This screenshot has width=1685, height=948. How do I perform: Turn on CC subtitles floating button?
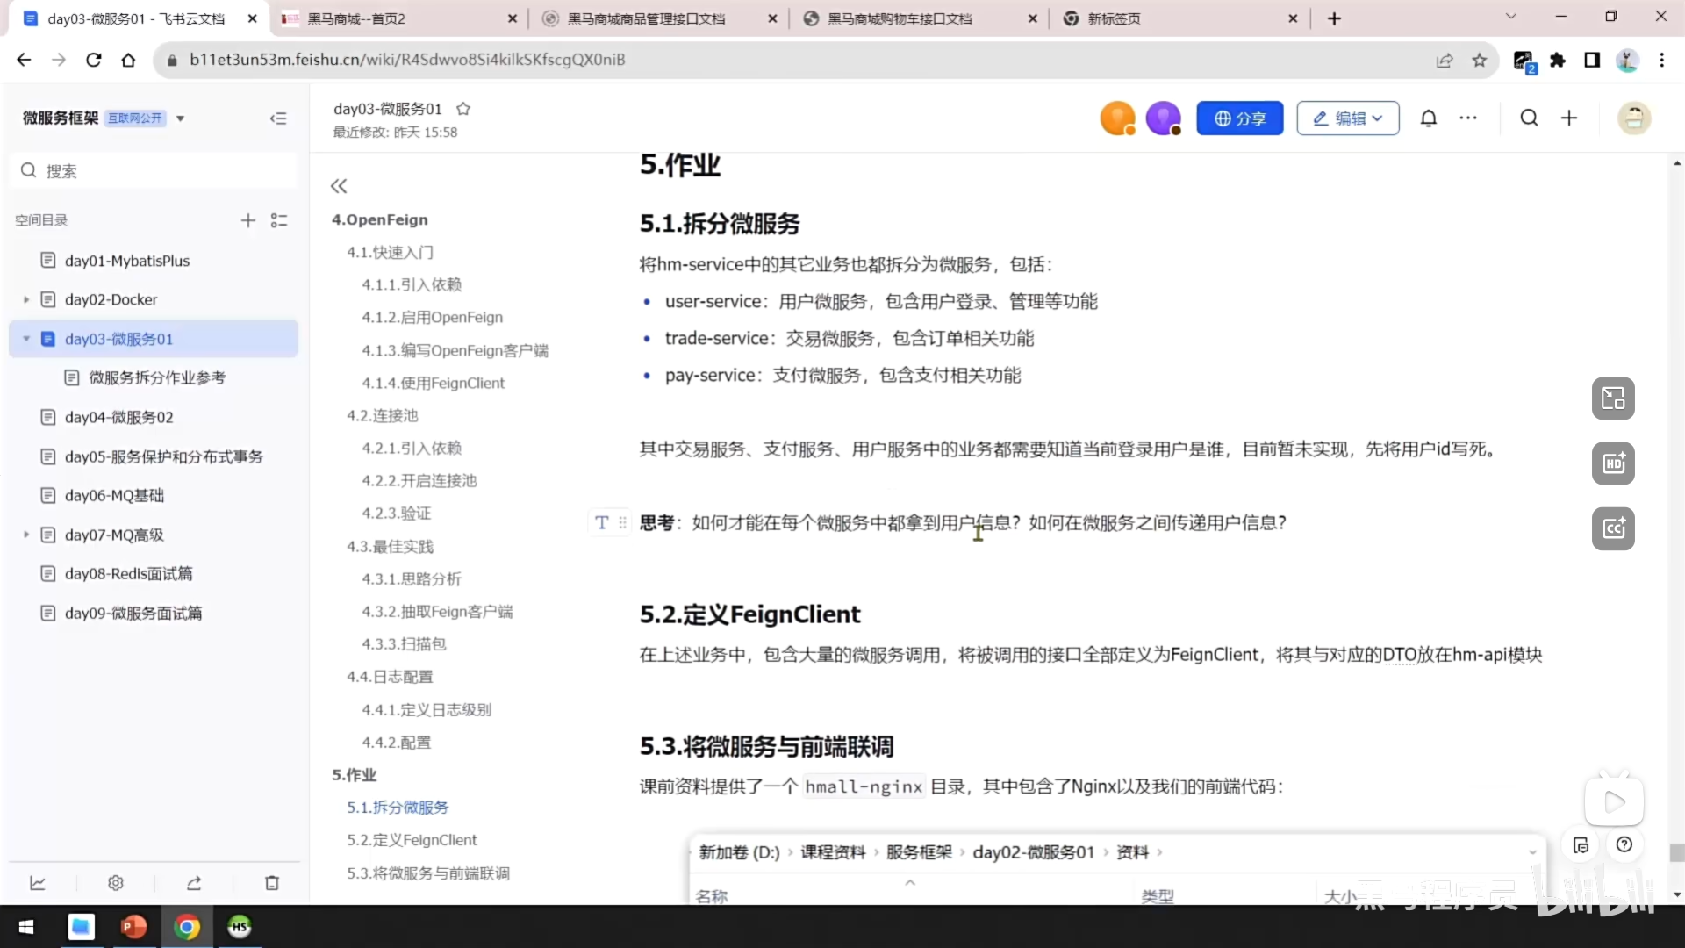pos(1613,528)
